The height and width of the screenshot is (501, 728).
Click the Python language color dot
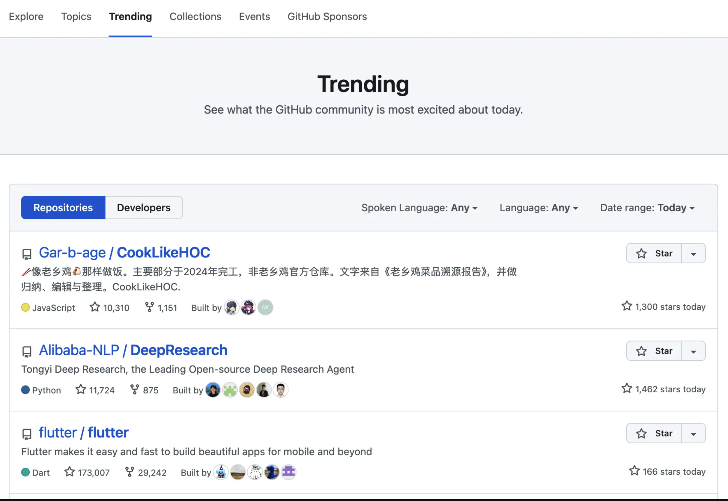coord(25,390)
